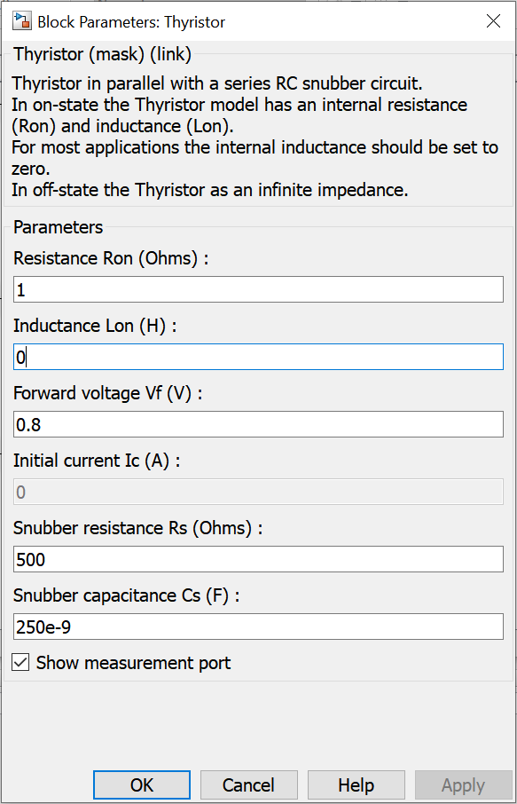Focus the Inductance Lon input field

258,357
